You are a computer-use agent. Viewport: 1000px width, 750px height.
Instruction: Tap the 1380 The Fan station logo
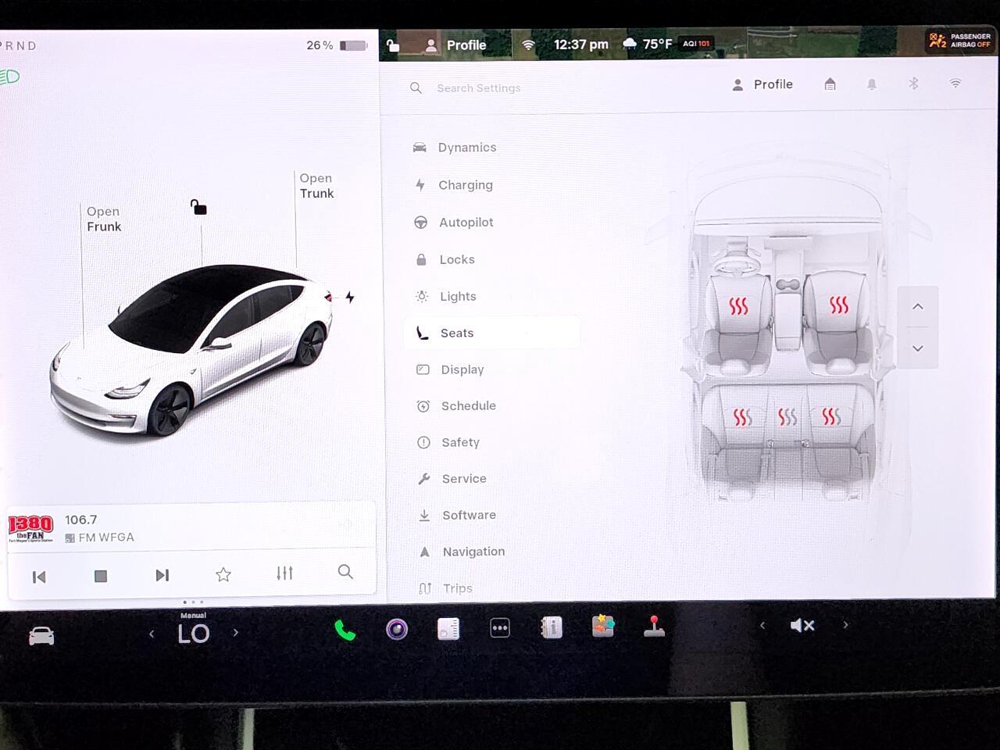[x=30, y=528]
